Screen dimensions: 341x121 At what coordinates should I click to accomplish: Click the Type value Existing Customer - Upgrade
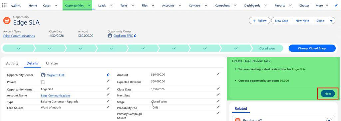click(x=60, y=101)
